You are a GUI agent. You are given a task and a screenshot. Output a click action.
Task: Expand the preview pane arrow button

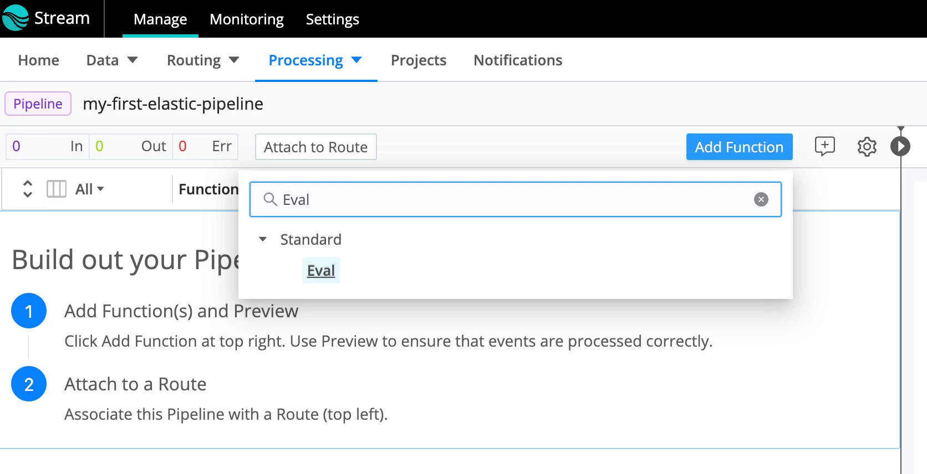point(900,146)
